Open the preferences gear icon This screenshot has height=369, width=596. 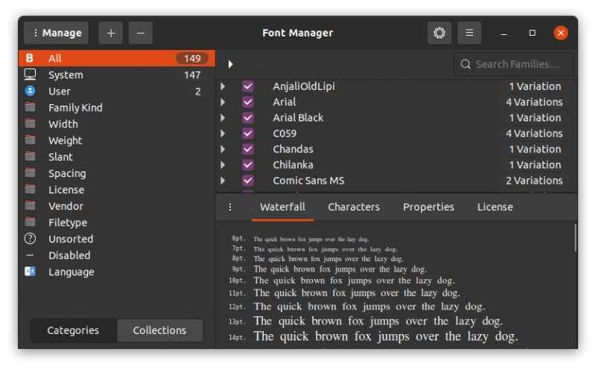coord(440,33)
